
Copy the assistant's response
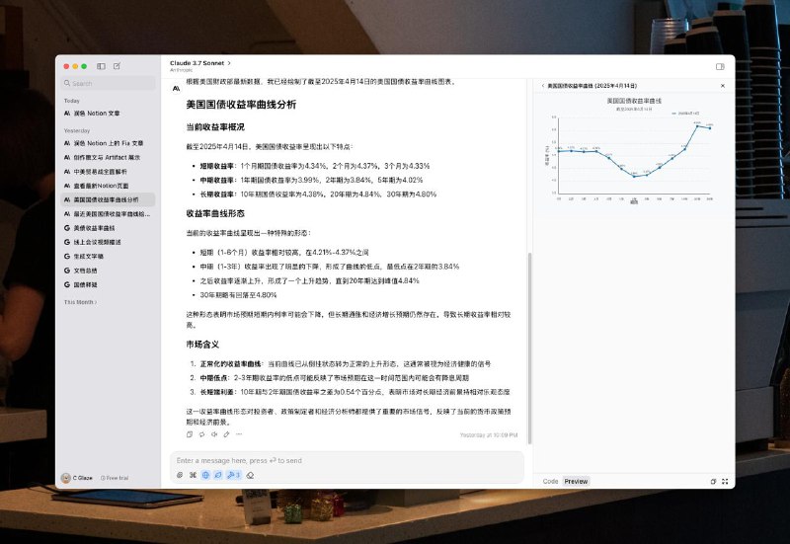(x=190, y=434)
